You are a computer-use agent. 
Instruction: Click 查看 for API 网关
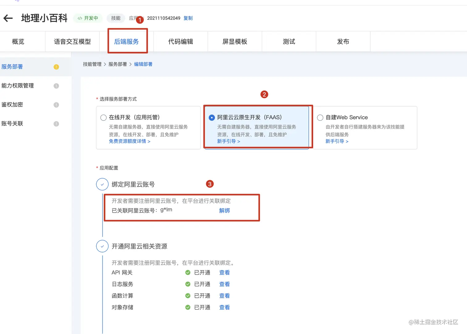(225, 273)
